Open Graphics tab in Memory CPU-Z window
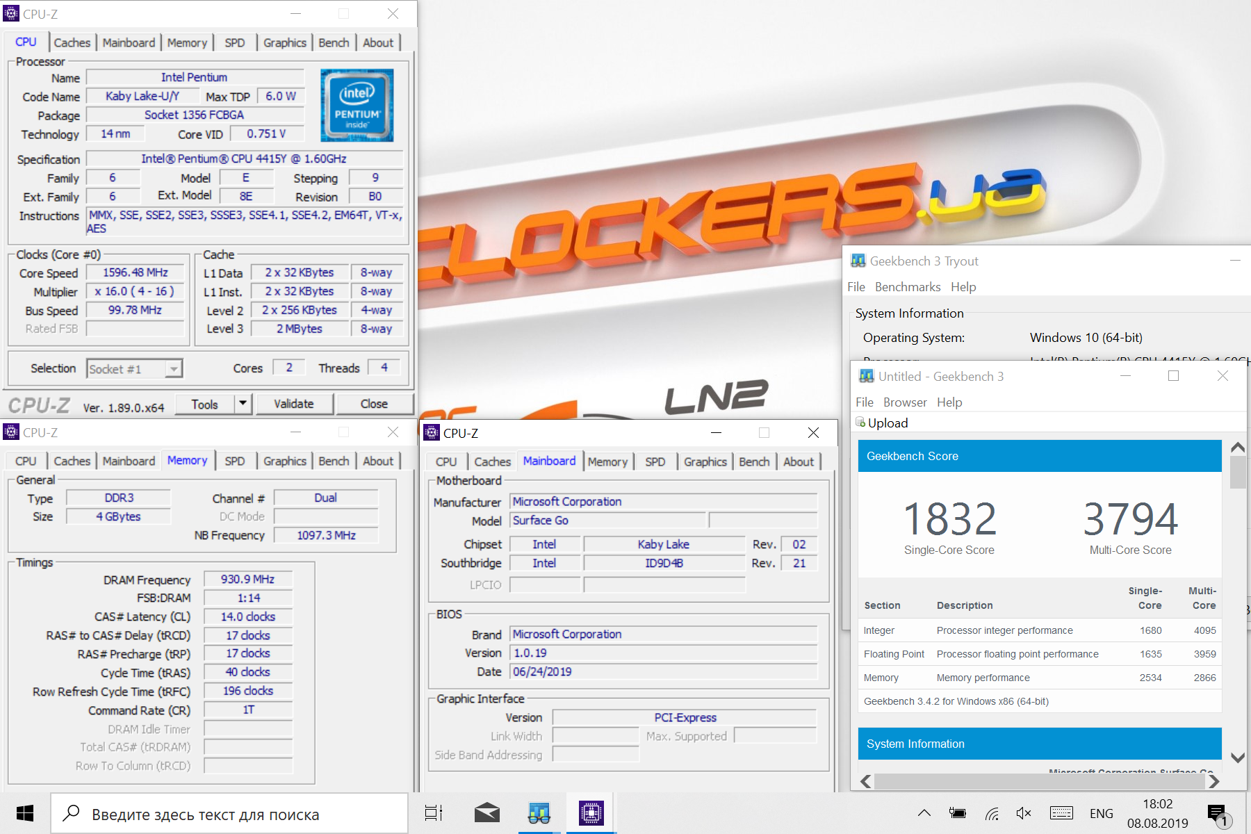 [285, 461]
